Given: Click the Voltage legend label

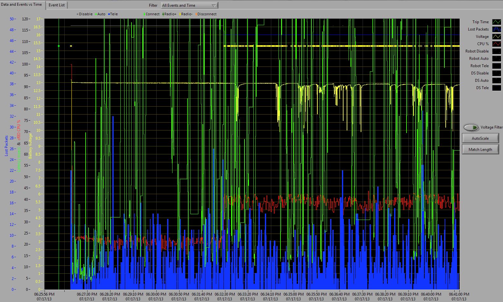Looking at the screenshot, I should click(x=482, y=37).
